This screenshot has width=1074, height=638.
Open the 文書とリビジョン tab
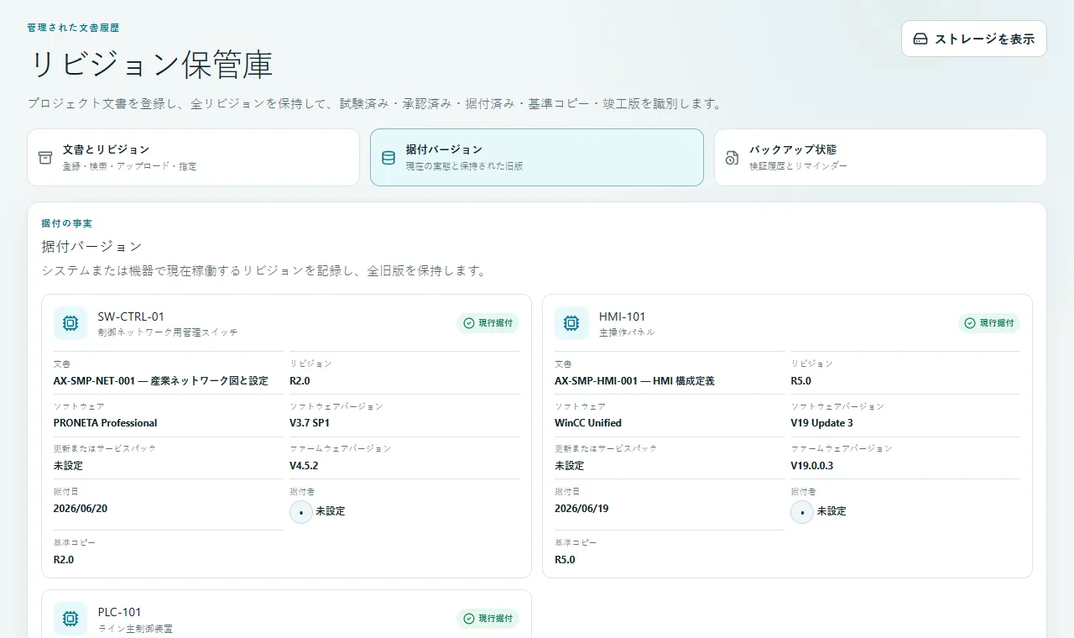click(x=193, y=157)
